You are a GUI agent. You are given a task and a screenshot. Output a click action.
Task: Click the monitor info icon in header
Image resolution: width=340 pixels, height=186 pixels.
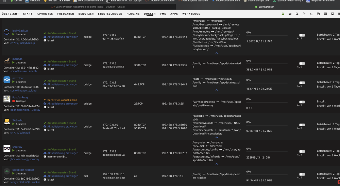point(333,14)
